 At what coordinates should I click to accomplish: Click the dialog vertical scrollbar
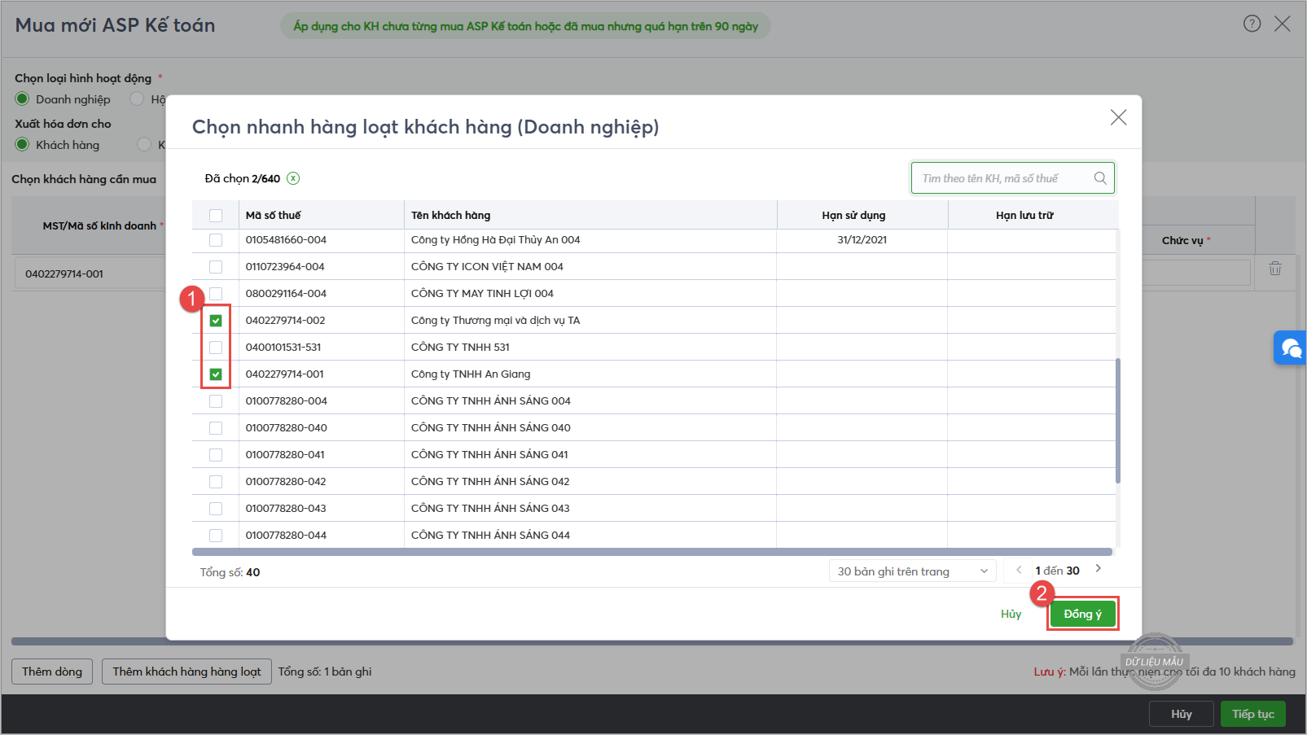1117,421
